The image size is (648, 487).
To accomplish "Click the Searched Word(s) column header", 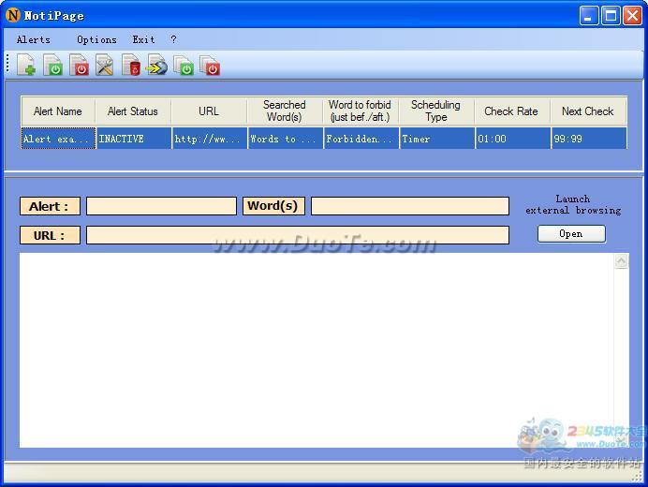I will point(285,111).
